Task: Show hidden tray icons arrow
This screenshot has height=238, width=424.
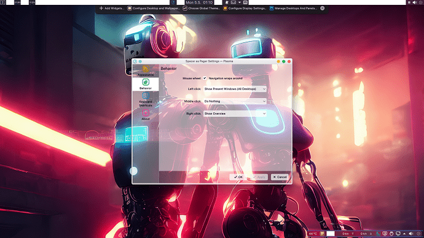Action: coord(404,234)
